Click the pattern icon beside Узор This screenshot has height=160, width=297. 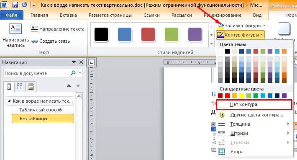(x=222, y=152)
